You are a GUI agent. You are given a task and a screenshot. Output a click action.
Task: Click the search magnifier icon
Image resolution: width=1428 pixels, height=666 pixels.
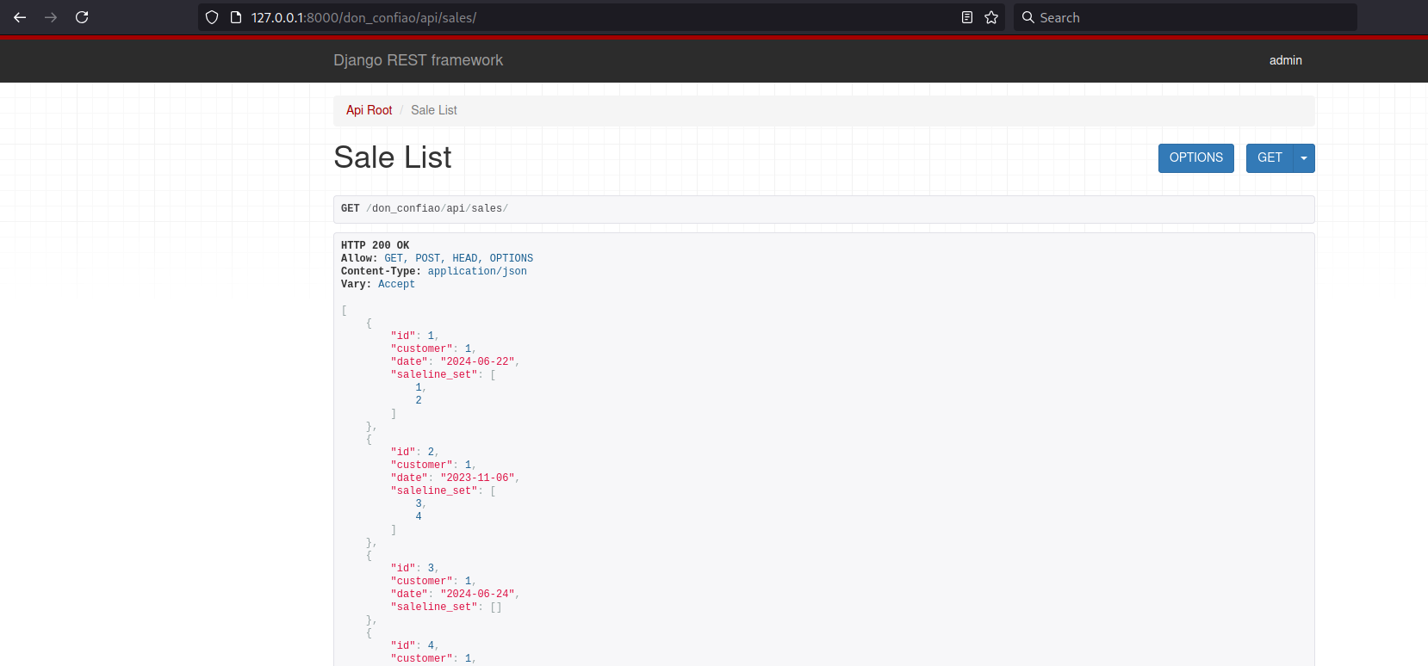pos(1028,17)
